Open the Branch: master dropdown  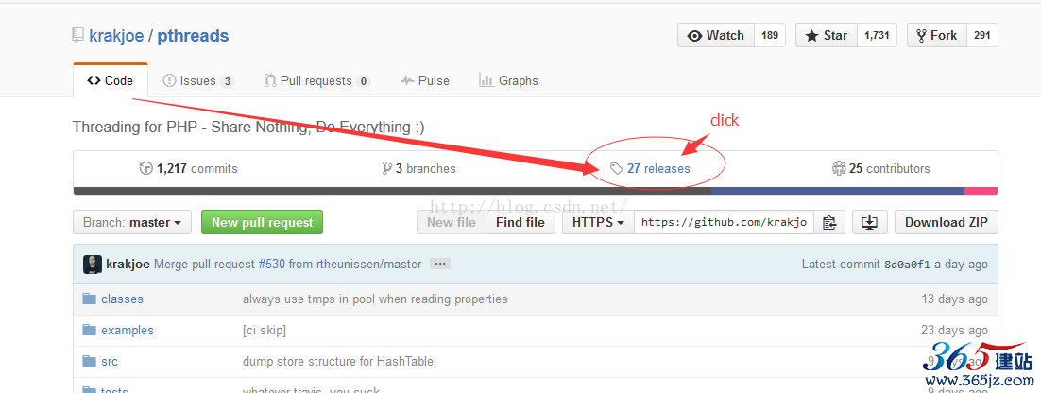132,222
